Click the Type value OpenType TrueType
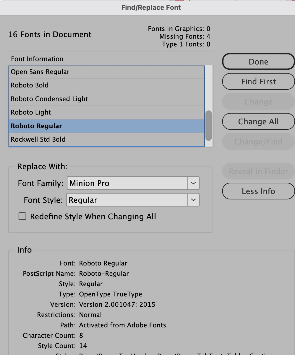This screenshot has width=295, height=355. pos(111,294)
